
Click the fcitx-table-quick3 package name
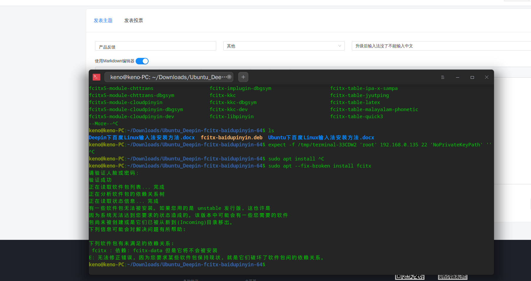coord(357,116)
